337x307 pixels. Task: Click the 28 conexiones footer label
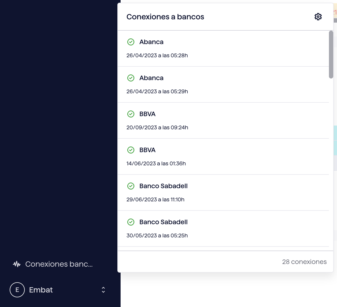pos(304,262)
